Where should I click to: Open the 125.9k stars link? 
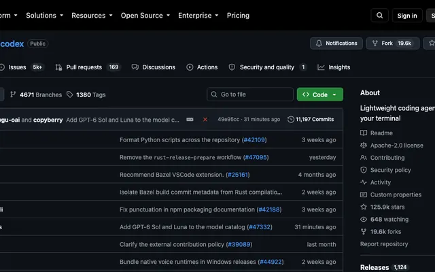point(382,207)
